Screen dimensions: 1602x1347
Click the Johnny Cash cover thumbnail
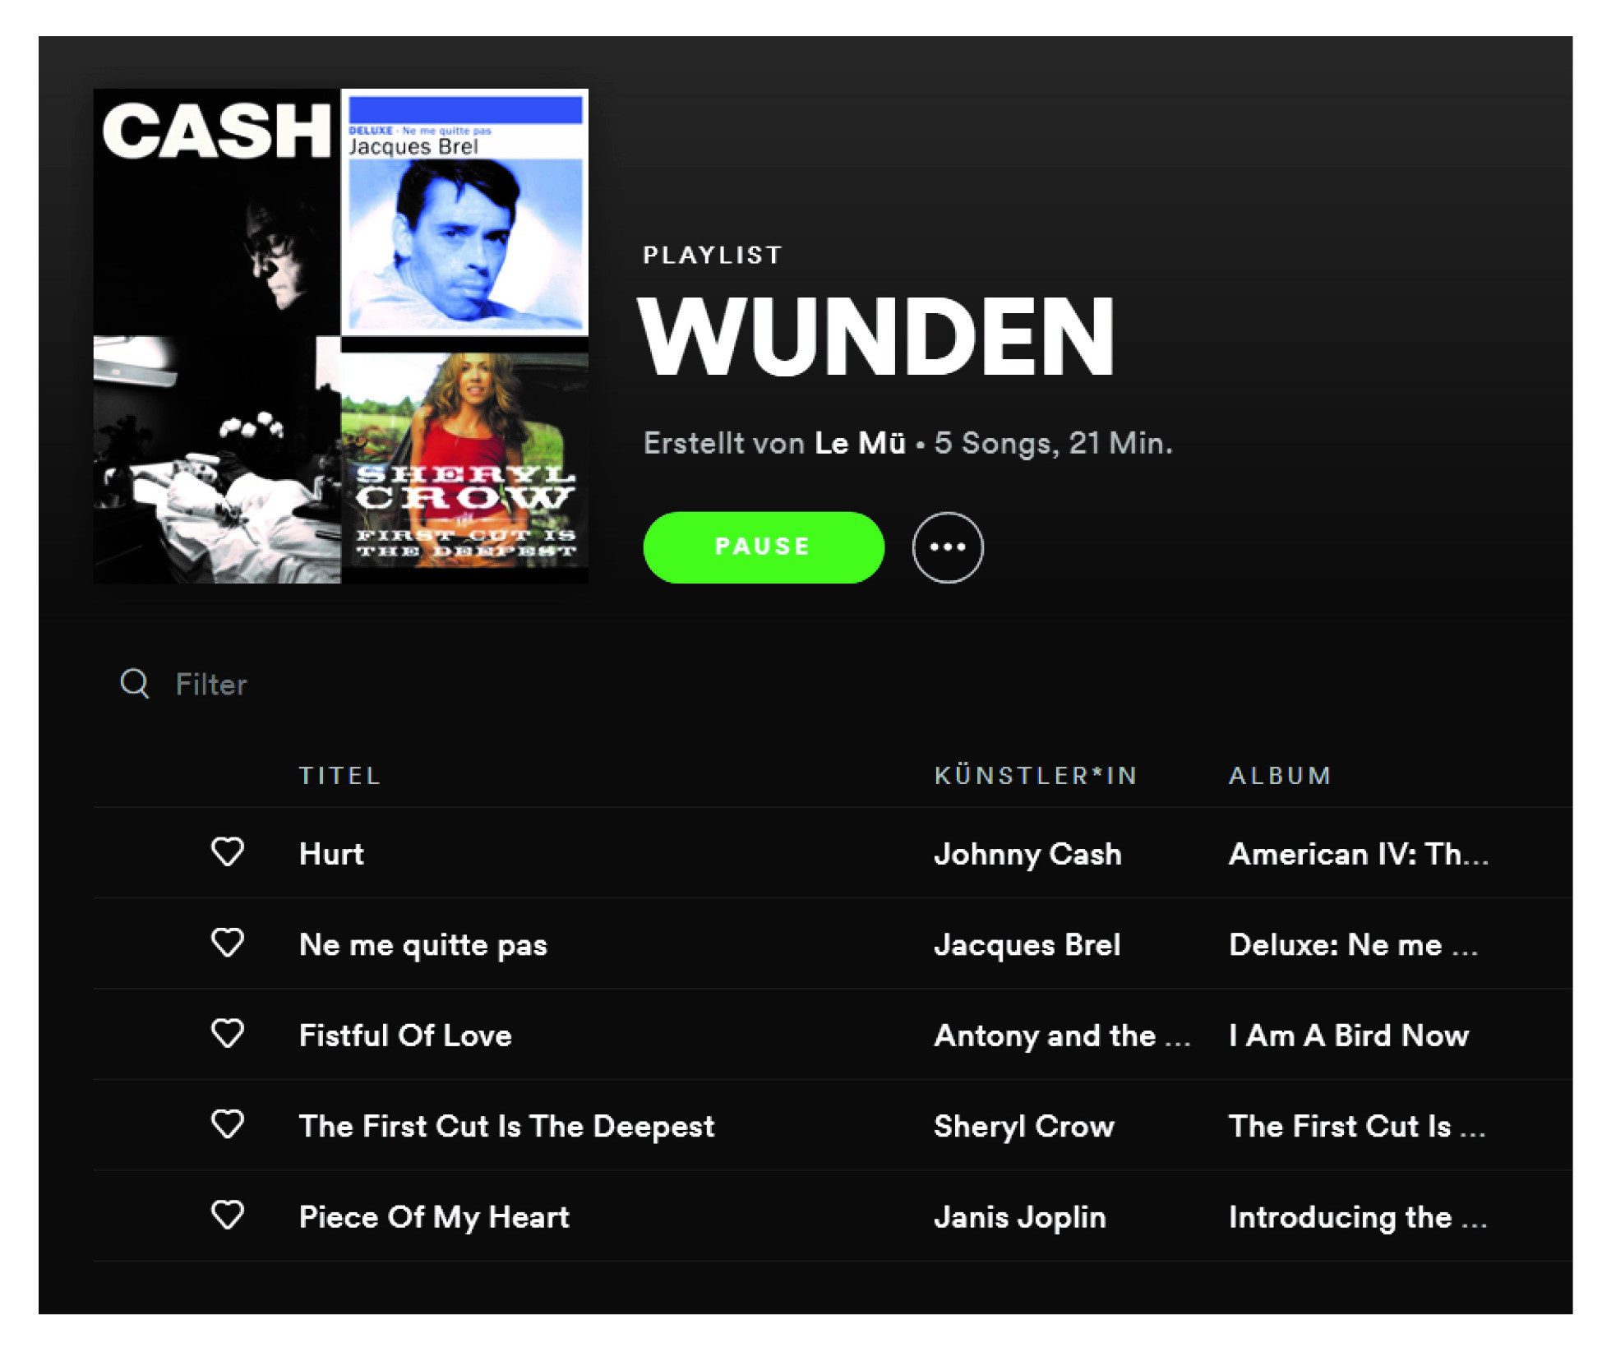pos(217,212)
